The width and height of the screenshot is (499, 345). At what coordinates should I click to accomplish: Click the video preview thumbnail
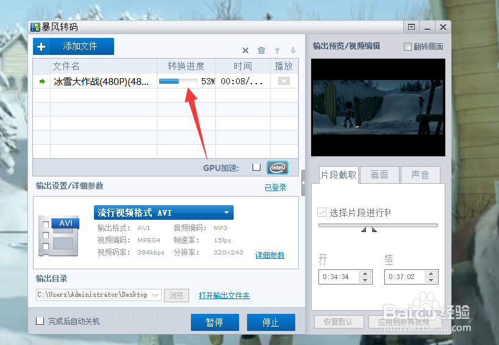(378, 107)
